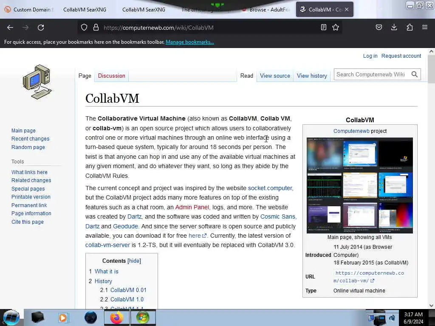The image size is (435, 326).
Task: Open Printable version tool link
Action: pyautogui.click(x=31, y=197)
